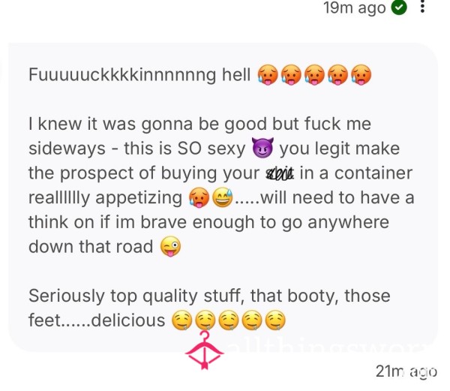450x391 pixels.
Task: Click the purple smiling devil emoji
Action: point(262,148)
